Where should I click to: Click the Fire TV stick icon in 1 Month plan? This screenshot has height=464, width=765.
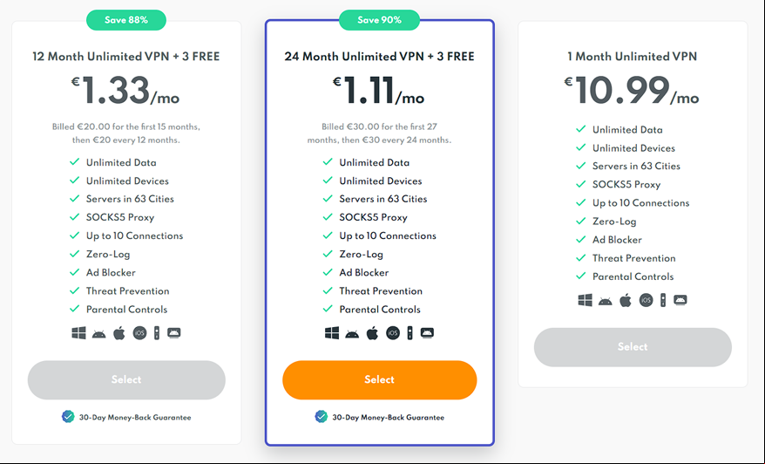(x=663, y=300)
